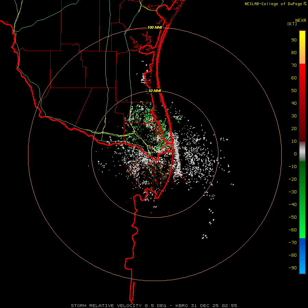
Task: Click the 50 NMI range ring label
Action: (x=155, y=91)
